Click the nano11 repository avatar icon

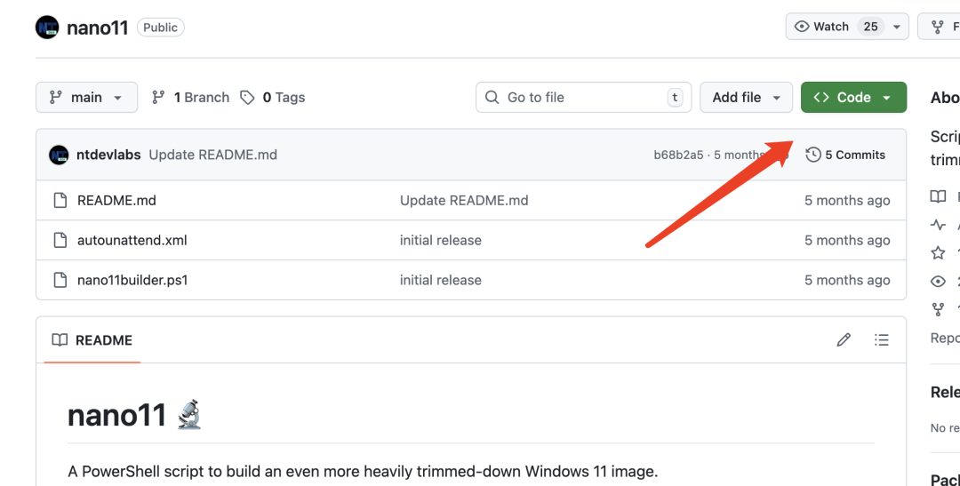click(x=47, y=28)
